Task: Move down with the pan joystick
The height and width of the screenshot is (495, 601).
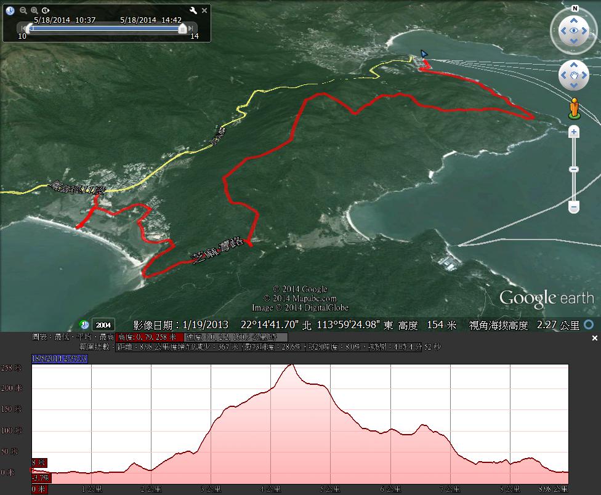Action: pos(574,85)
